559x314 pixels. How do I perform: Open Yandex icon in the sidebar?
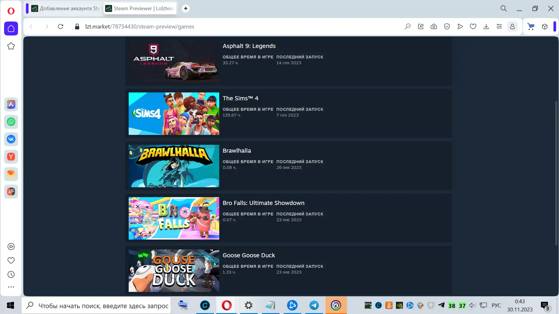coord(11,157)
